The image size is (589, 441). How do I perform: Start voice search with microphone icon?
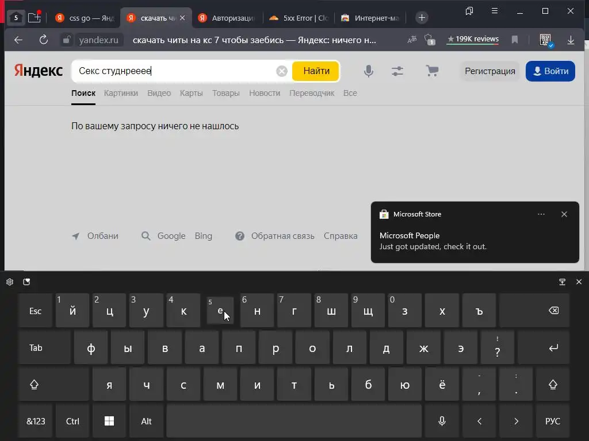point(369,71)
